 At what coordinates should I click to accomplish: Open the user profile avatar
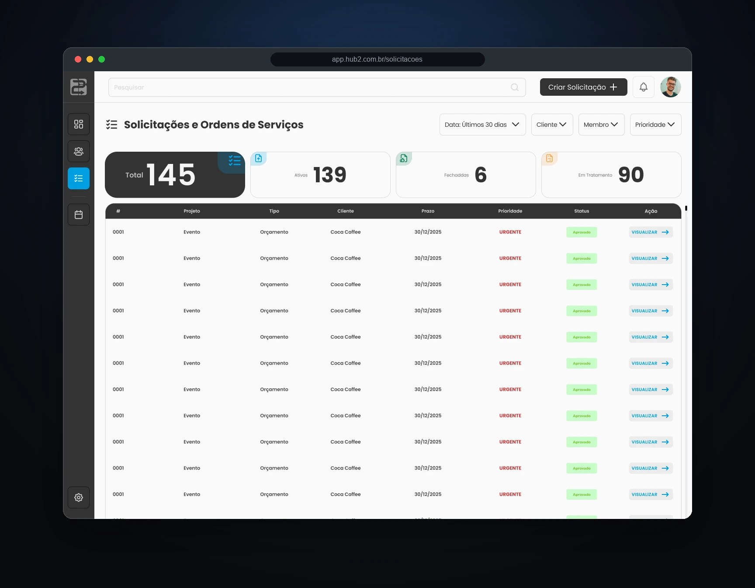pyautogui.click(x=671, y=87)
